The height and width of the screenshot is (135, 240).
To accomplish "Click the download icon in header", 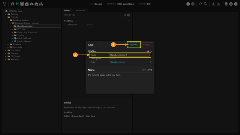I will click(x=214, y=4).
